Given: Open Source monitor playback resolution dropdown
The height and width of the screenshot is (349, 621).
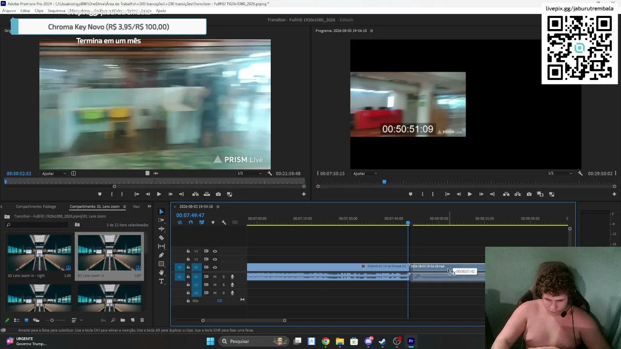Looking at the screenshot, I should click(249, 174).
